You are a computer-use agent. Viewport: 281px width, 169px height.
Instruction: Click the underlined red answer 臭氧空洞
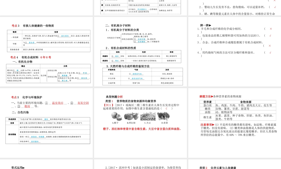(83, 103)
